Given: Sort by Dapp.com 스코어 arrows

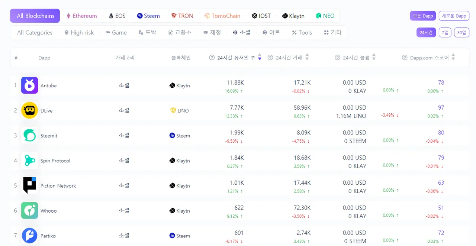Looking at the screenshot, I should 453,58.
